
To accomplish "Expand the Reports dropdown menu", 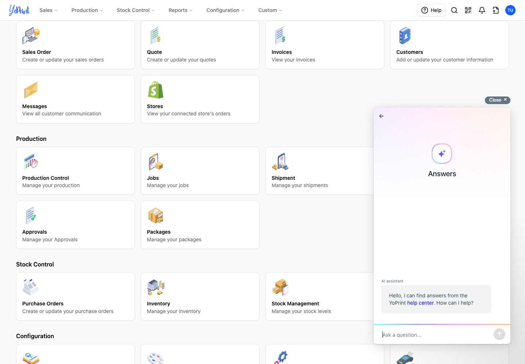I will (180, 10).
